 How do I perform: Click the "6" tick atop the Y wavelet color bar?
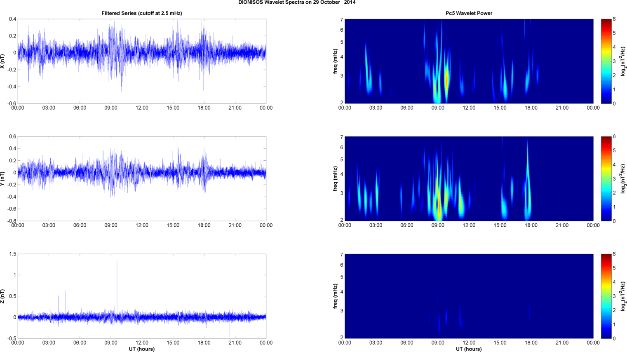[614, 137]
